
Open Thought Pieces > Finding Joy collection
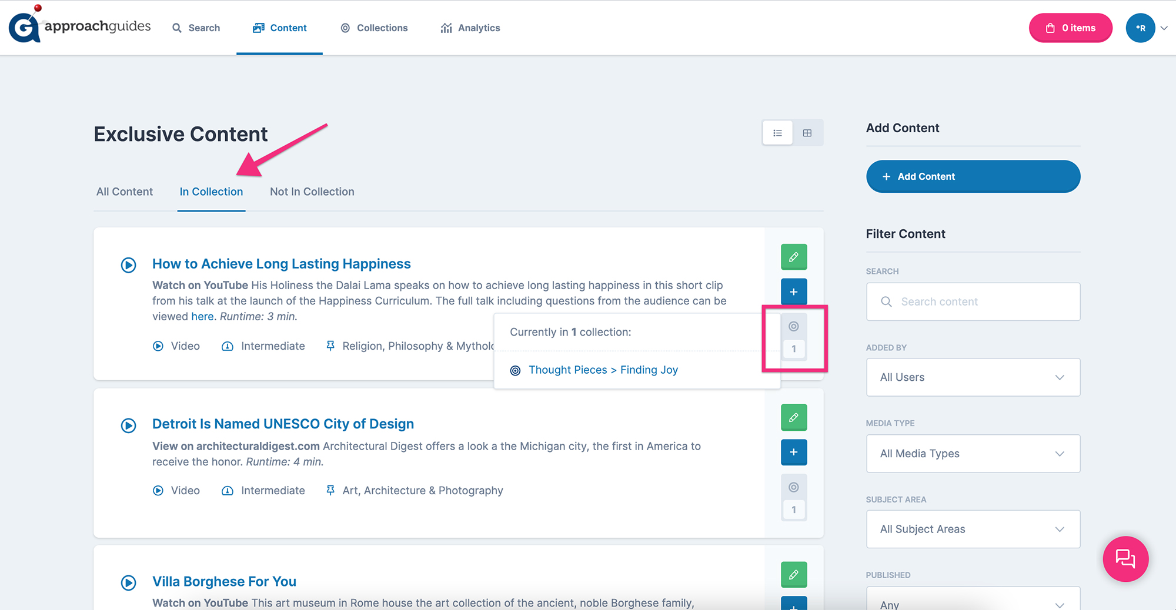point(603,370)
